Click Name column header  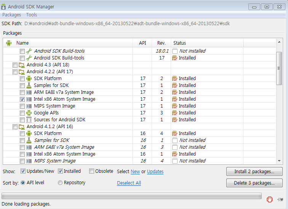coord(68,43)
